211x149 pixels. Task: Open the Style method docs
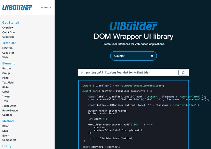5,131
